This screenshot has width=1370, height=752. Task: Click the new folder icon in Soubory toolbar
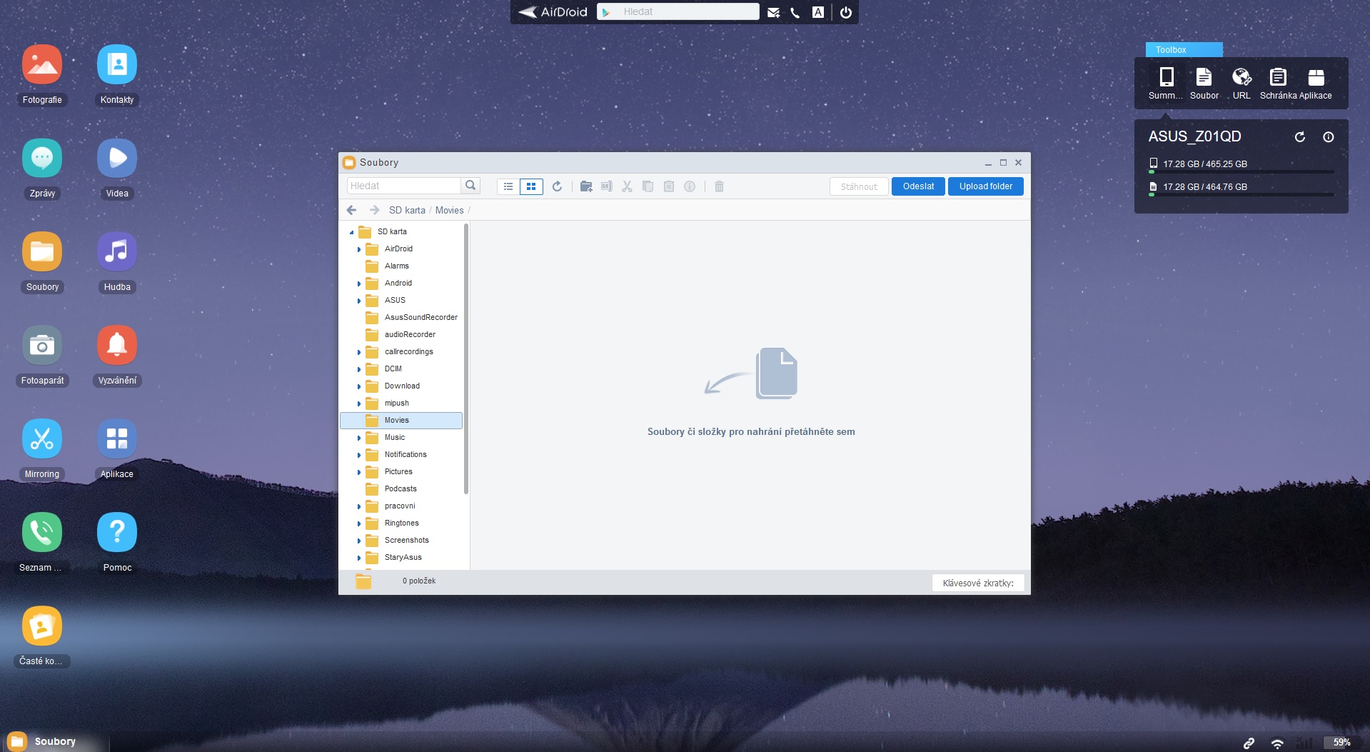(586, 186)
